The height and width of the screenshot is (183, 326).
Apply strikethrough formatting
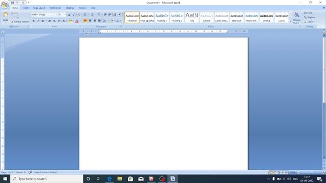(x=50, y=21)
